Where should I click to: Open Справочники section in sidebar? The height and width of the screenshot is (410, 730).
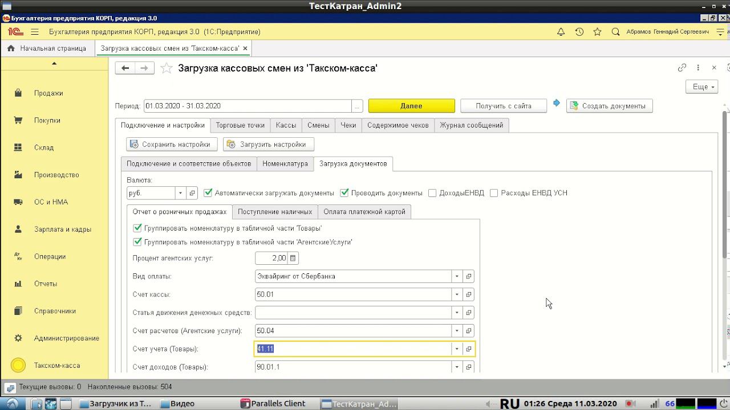pos(54,311)
